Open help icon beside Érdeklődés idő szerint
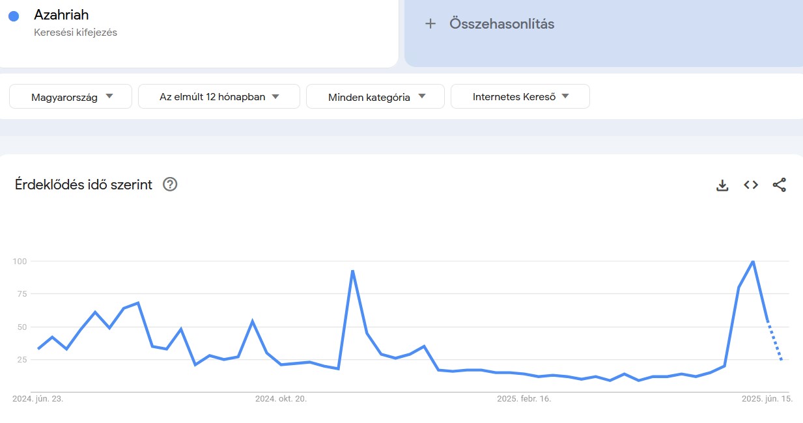Screen dimensions: 803x423 tap(170, 185)
